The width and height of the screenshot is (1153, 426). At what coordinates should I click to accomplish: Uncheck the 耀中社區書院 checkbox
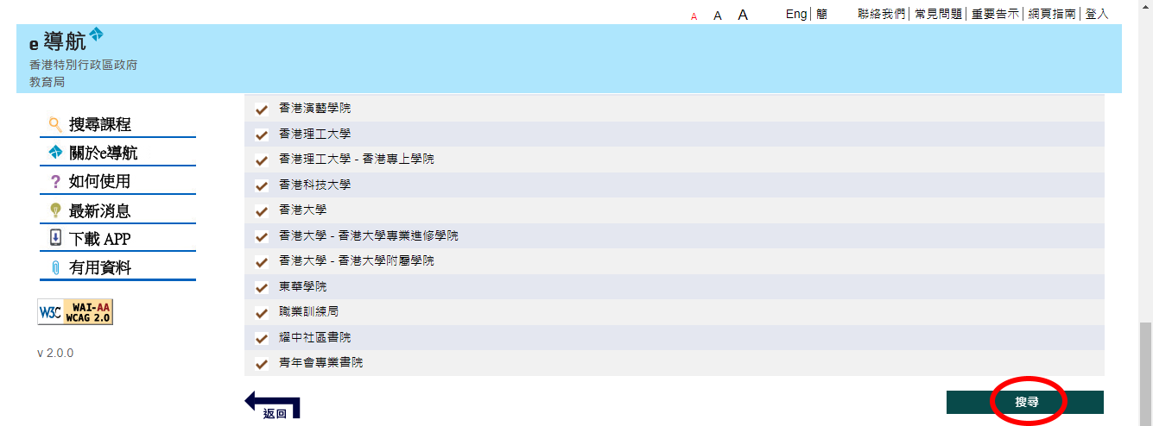pos(262,338)
